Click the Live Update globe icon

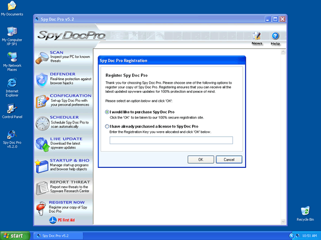(x=41, y=145)
